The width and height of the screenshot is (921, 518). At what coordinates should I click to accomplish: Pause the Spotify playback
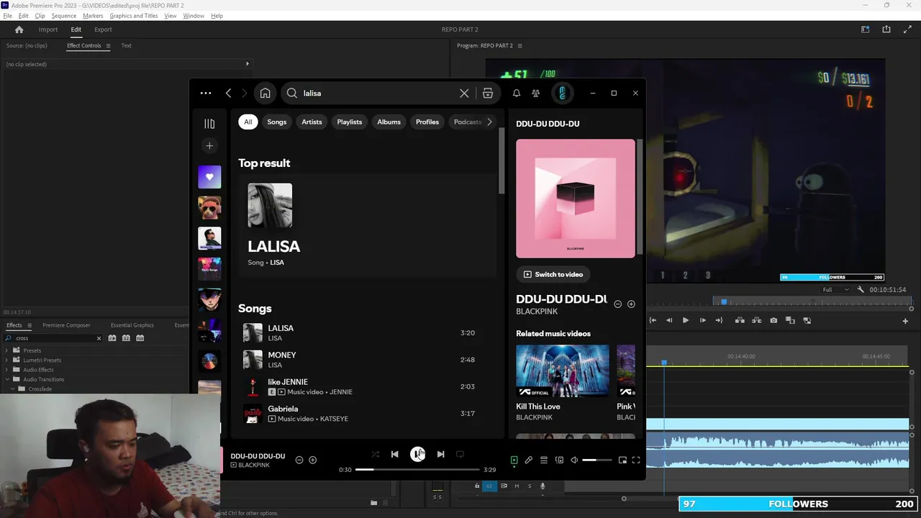418,454
